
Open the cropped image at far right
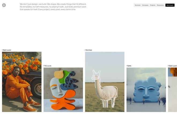tap(172, 90)
